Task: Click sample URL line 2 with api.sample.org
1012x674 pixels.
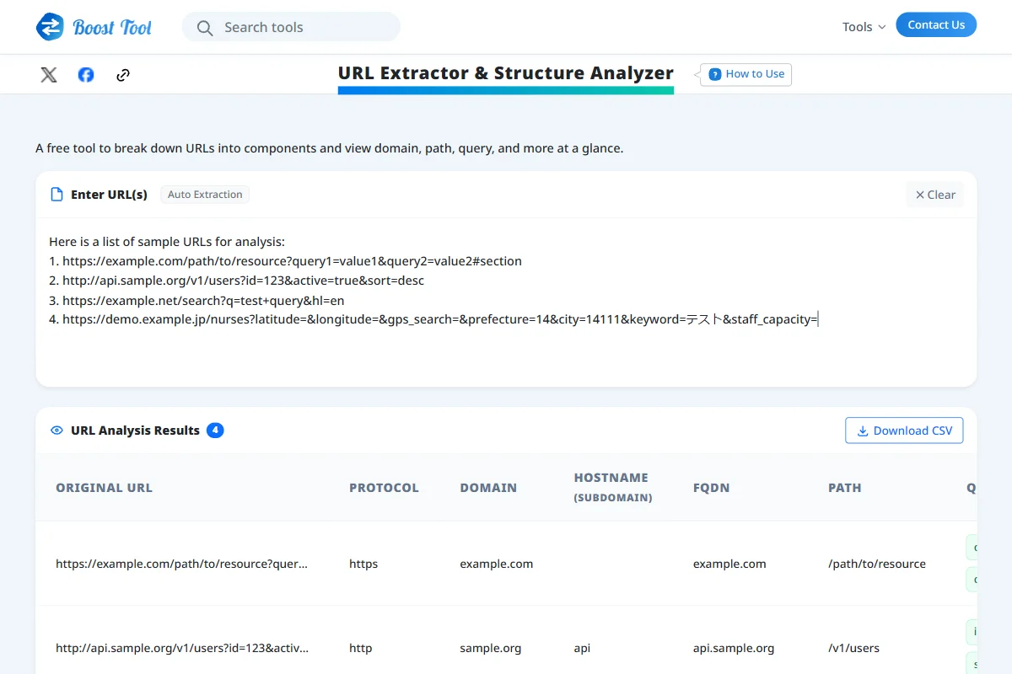Action: [236, 281]
